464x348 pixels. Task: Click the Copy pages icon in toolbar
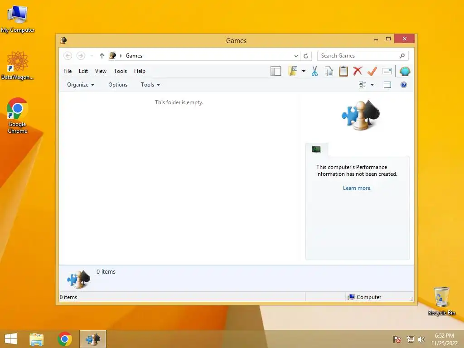coord(329,71)
